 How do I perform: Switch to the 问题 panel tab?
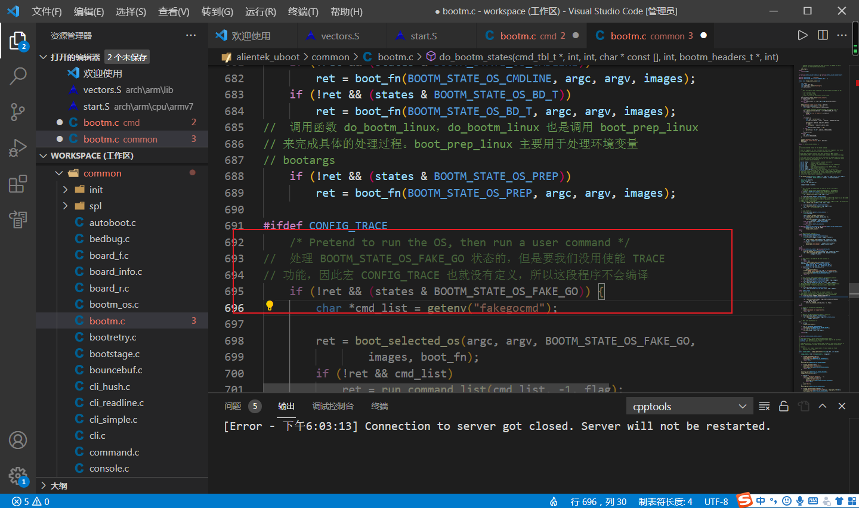pos(233,406)
